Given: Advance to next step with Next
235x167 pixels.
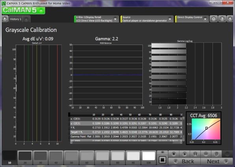Looking at the screenshot, I should pos(217,161).
